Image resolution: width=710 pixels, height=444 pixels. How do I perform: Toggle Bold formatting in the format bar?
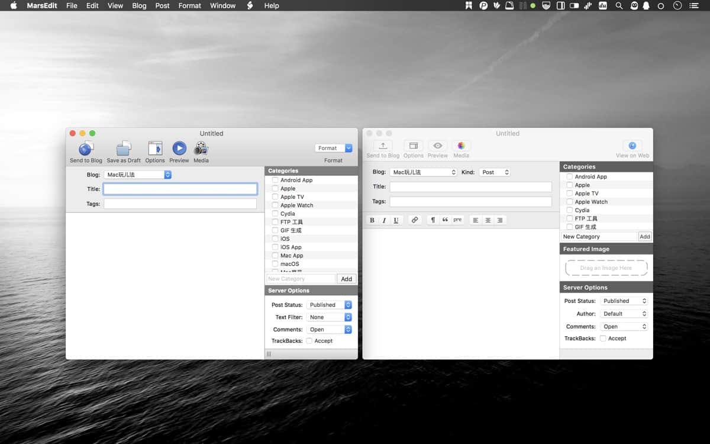coord(372,220)
